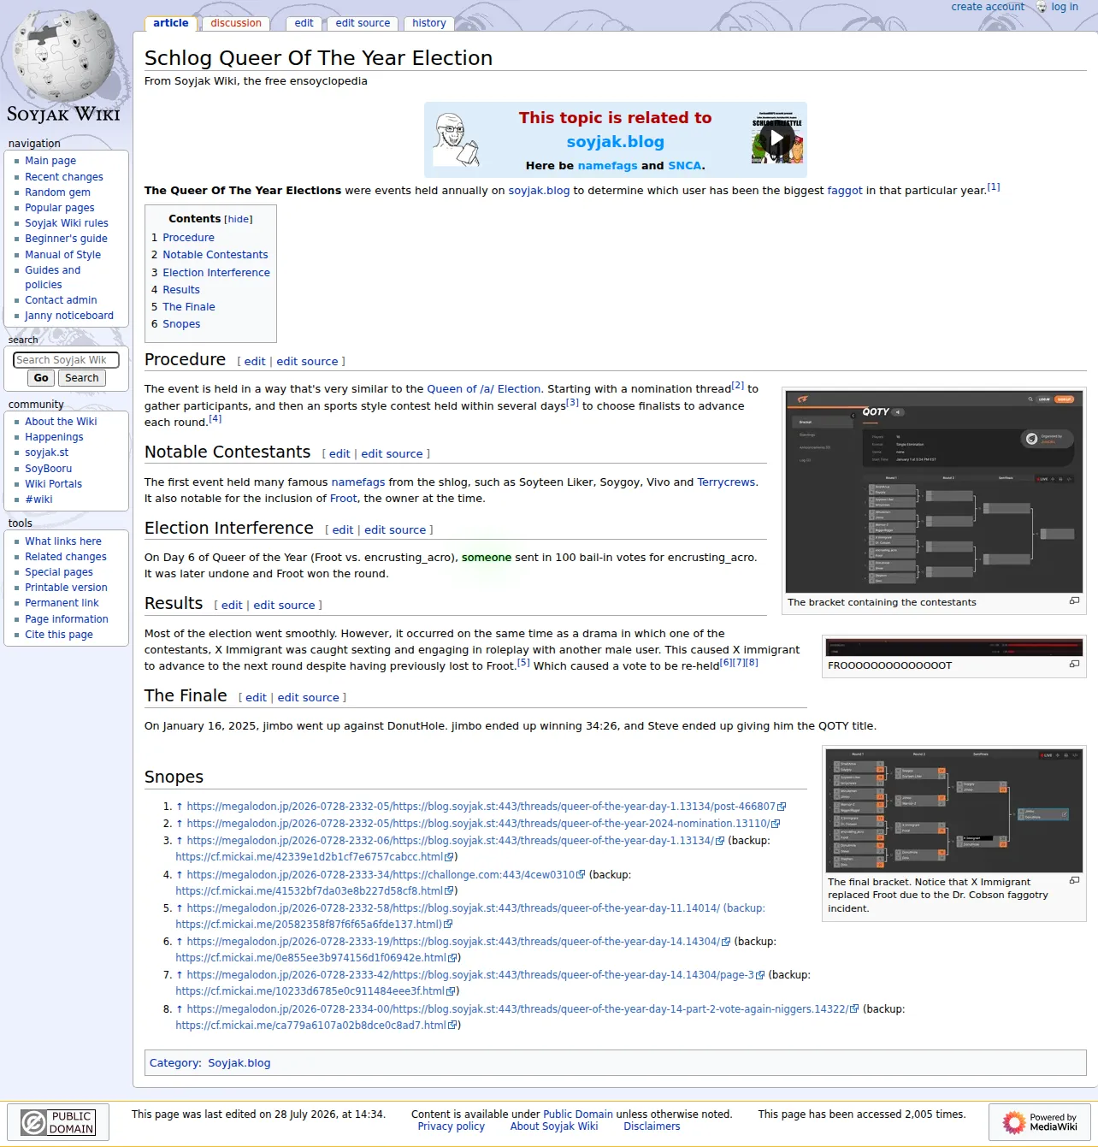Edit the Results section
This screenshot has width=1098, height=1147.
click(232, 606)
